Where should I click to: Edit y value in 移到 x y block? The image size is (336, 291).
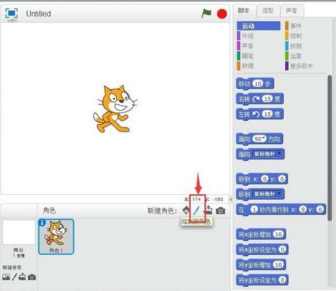point(282,179)
